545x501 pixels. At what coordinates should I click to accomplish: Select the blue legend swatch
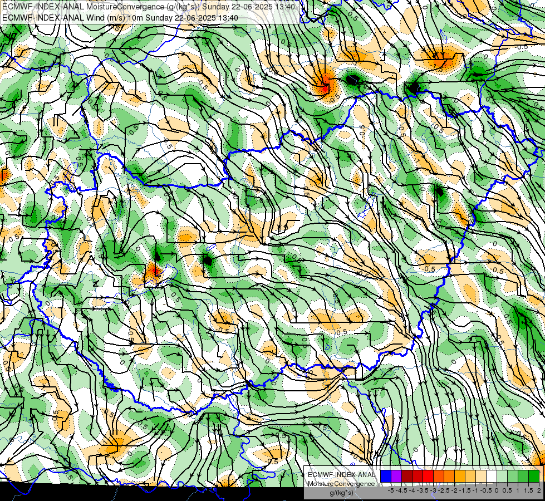(x=386, y=476)
